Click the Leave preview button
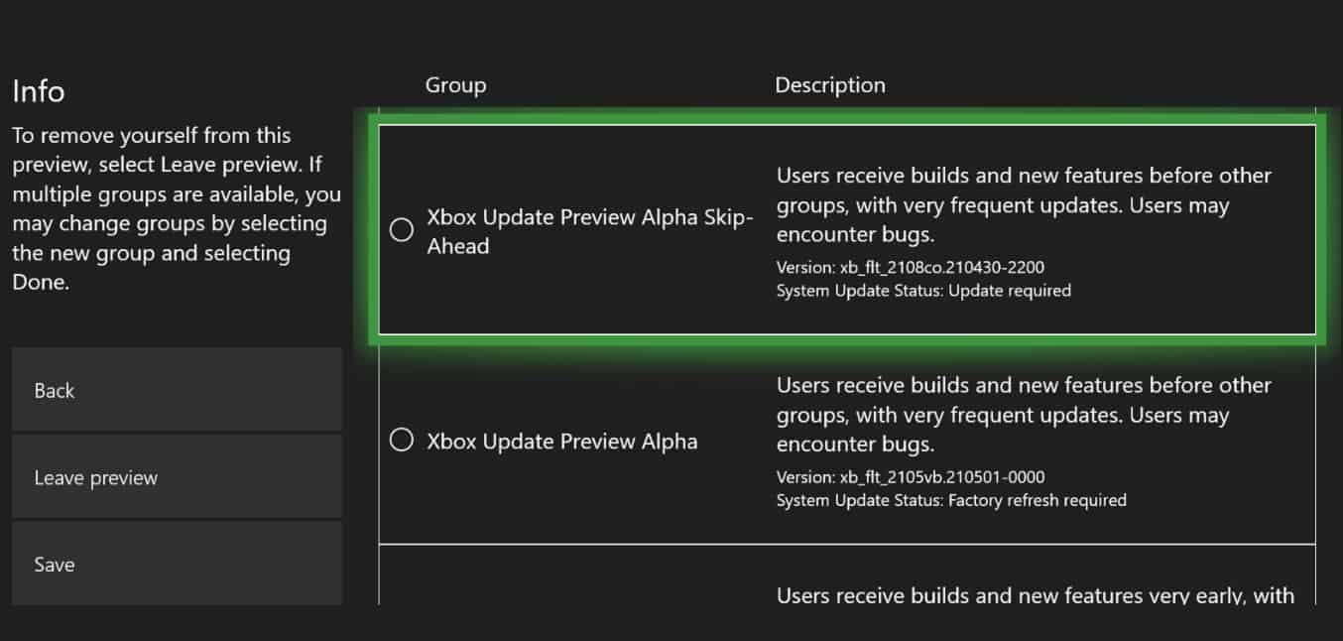The height and width of the screenshot is (641, 1343). 177,477
